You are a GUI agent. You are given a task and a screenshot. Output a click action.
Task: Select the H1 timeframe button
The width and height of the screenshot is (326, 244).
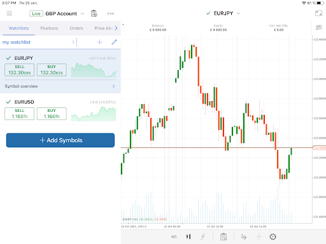[174, 237]
